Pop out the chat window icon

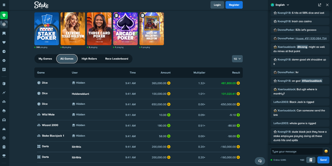[x=320, y=5]
